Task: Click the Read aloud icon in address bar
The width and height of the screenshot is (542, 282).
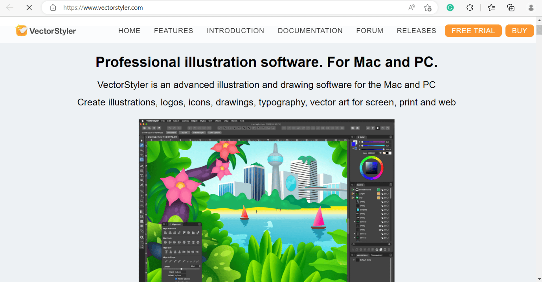Action: (412, 7)
